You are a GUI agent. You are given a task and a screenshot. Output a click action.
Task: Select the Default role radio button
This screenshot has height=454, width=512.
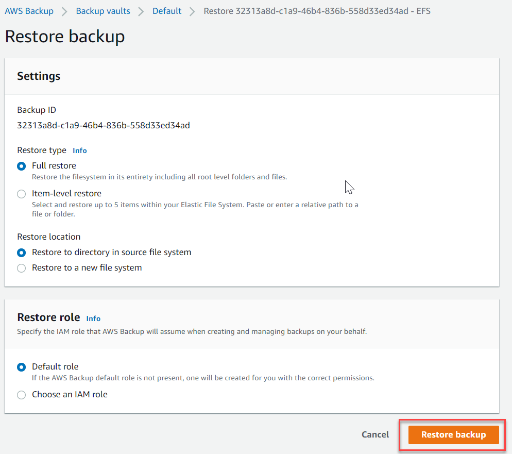[x=21, y=367]
